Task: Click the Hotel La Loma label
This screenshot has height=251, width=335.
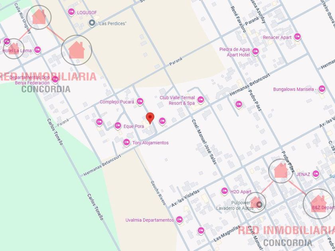Action: 17,51
